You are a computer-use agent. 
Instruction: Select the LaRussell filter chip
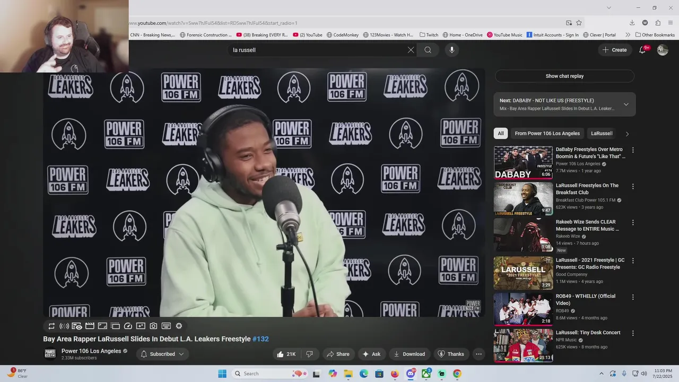[602, 133]
